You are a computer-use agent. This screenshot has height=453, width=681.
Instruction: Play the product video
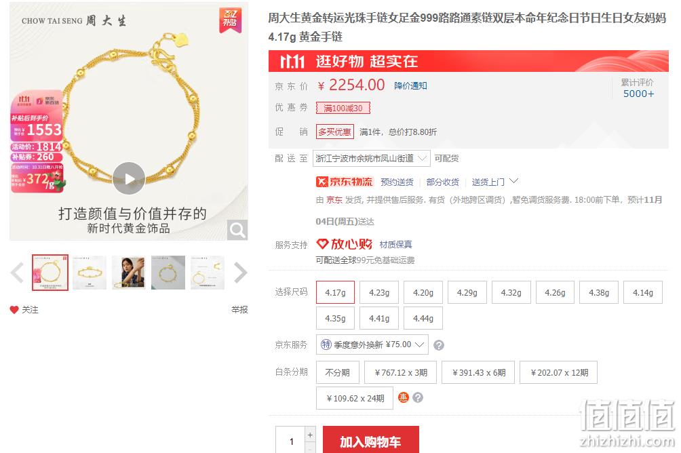pos(129,178)
